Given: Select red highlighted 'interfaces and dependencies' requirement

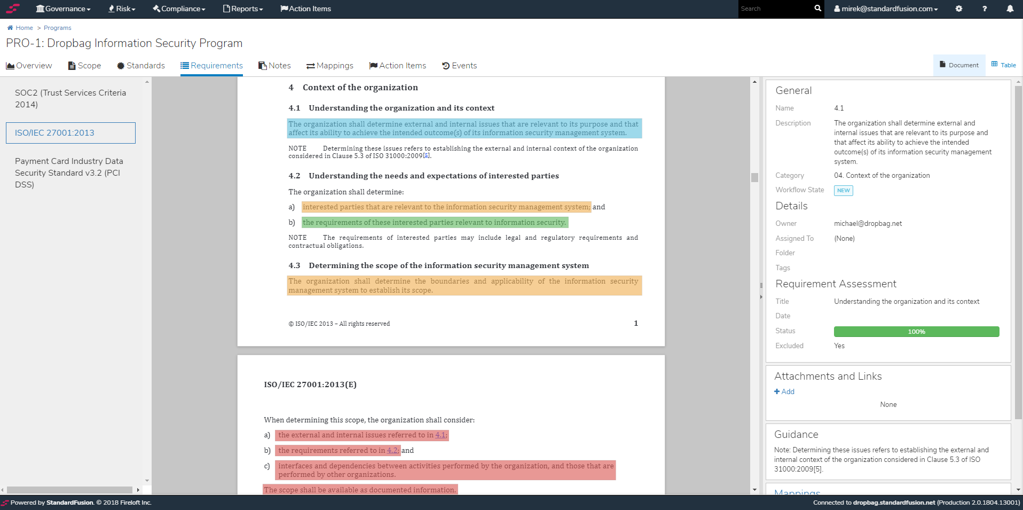Looking at the screenshot, I should tap(445, 470).
